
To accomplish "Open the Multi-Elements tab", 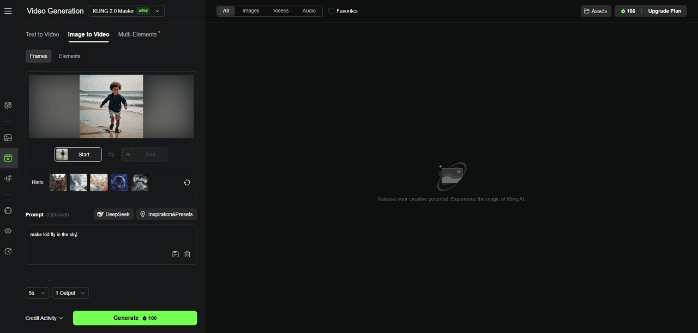I will [137, 34].
